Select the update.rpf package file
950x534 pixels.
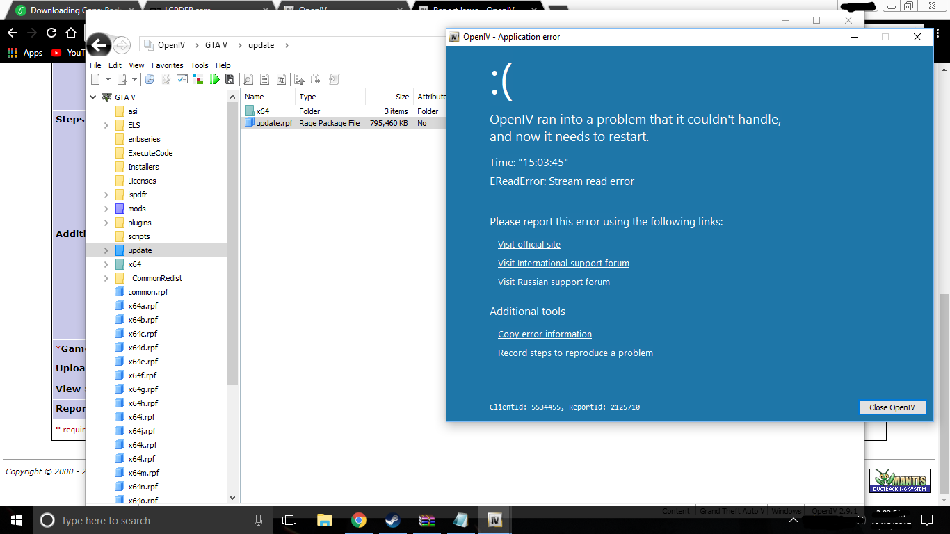[274, 123]
